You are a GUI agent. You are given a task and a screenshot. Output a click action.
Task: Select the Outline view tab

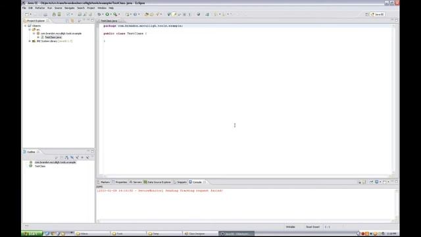(x=31, y=152)
